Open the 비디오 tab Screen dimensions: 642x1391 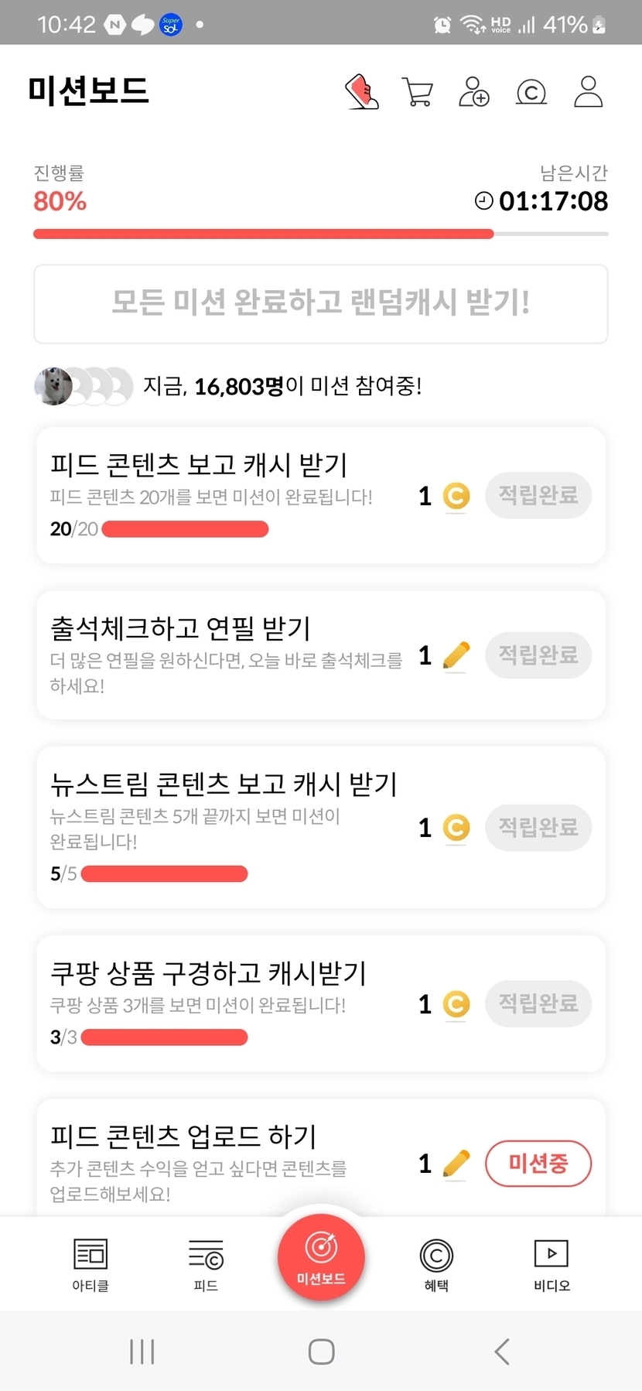552,1263
